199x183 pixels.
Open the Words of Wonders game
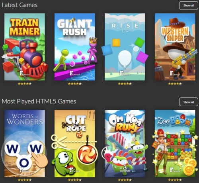tap(25, 143)
